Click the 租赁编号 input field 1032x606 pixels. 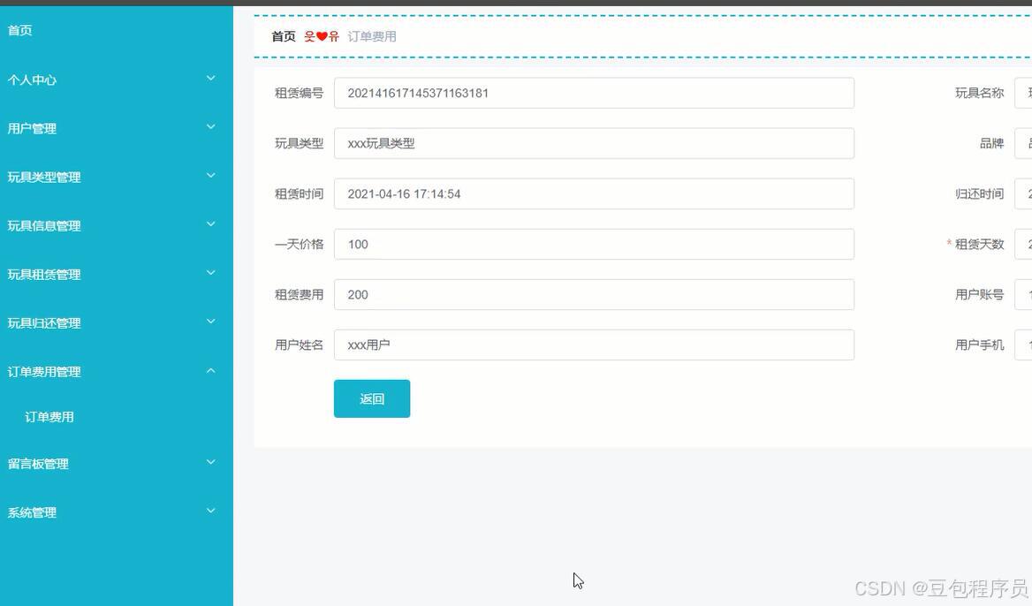point(594,93)
